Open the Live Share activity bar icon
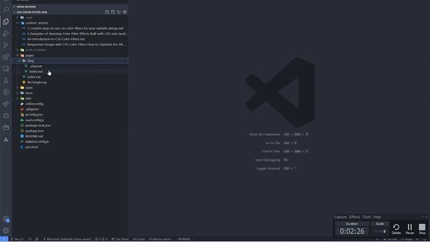Screen dimensions: 430x242 coord(6,104)
